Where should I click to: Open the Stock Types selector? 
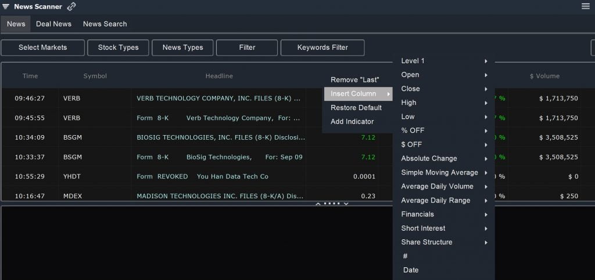pyautogui.click(x=118, y=48)
